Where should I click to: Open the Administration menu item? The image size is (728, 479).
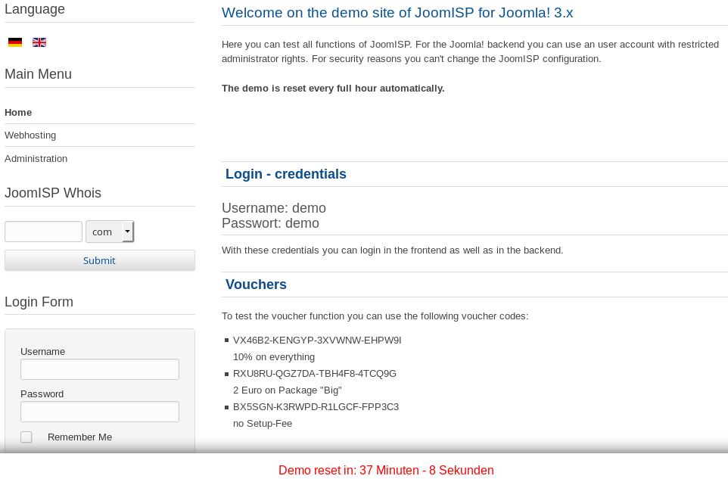(x=36, y=158)
